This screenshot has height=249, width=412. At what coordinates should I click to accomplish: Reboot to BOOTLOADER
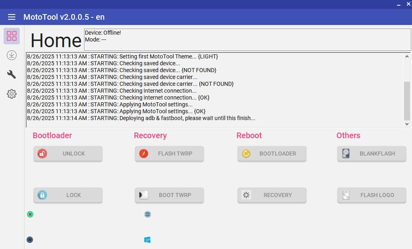(272, 154)
